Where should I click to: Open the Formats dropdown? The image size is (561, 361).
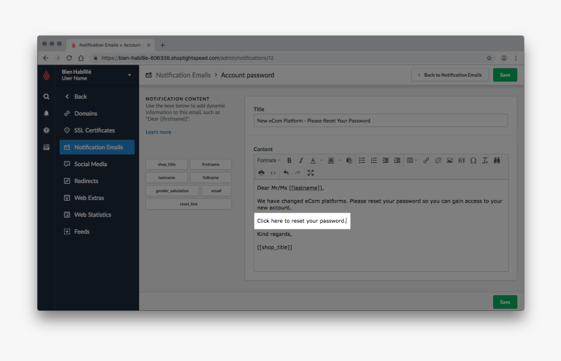coord(268,160)
